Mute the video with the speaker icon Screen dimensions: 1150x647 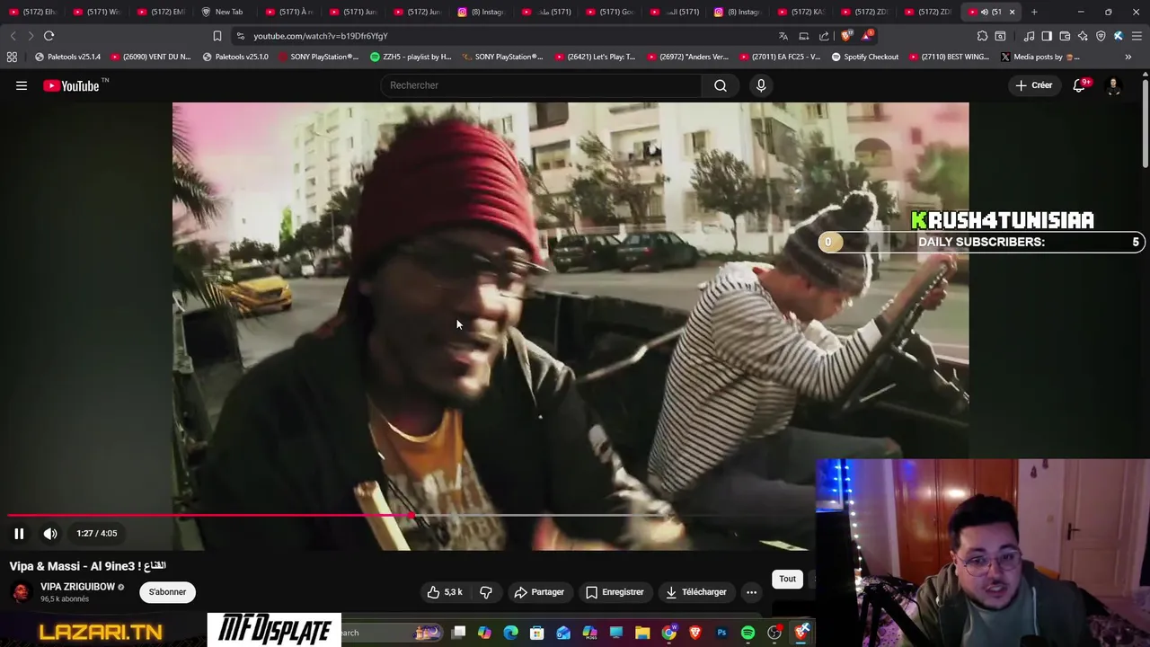pos(50,533)
